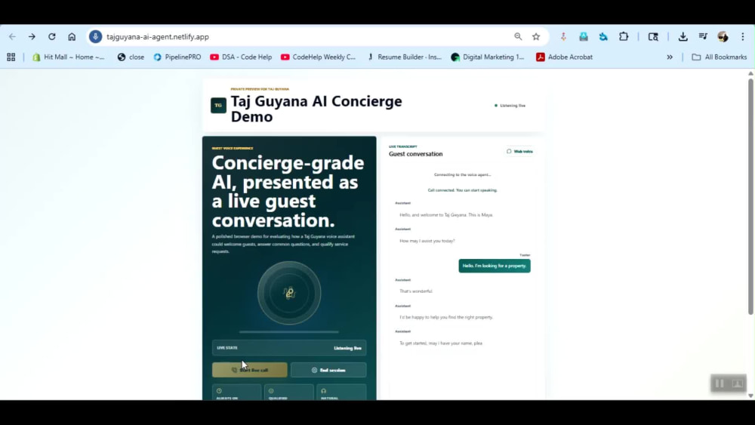
Task: Click the Live State status row
Action: coord(289,347)
